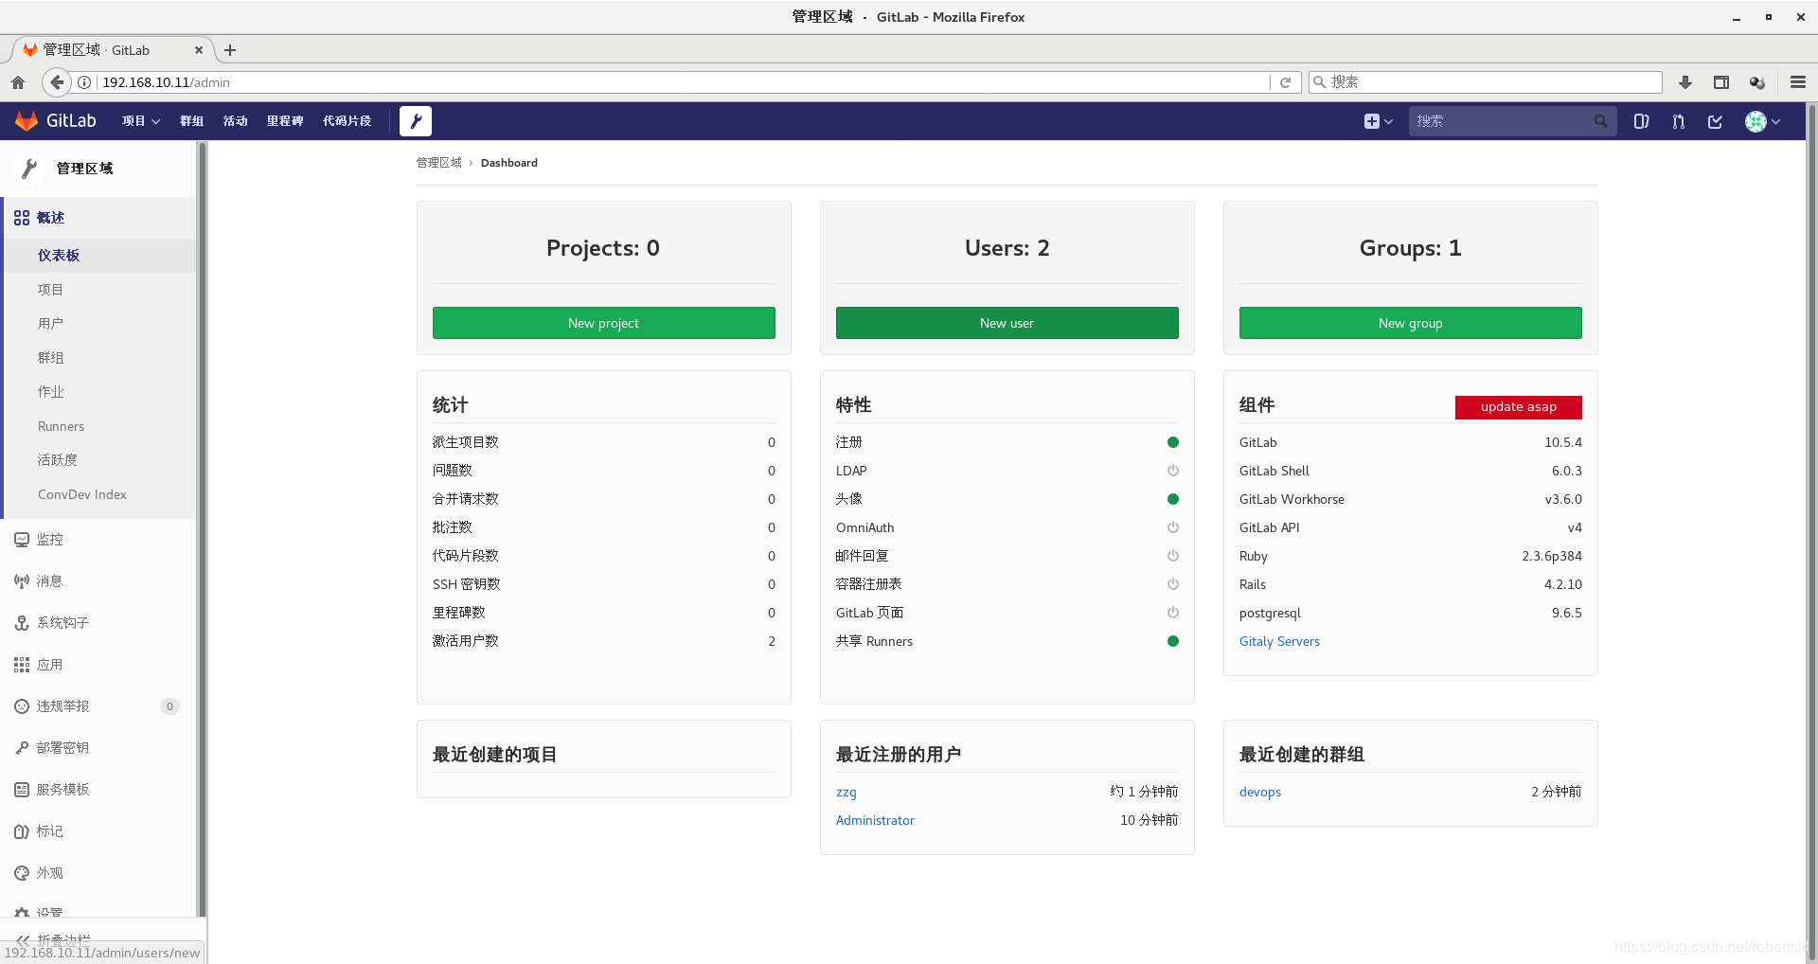This screenshot has width=1818, height=964.
Task: Select Runners in sidebar
Action: click(98, 426)
